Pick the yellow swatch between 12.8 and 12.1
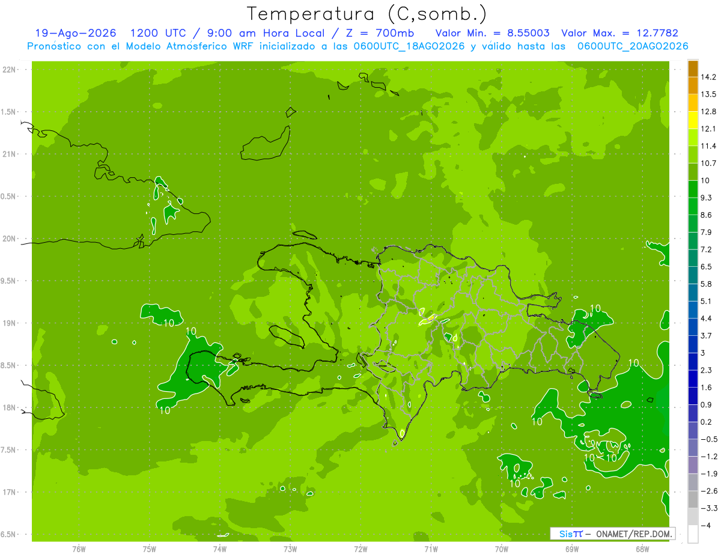Image resolution: width=721 pixels, height=557 pixels. pyautogui.click(x=693, y=120)
